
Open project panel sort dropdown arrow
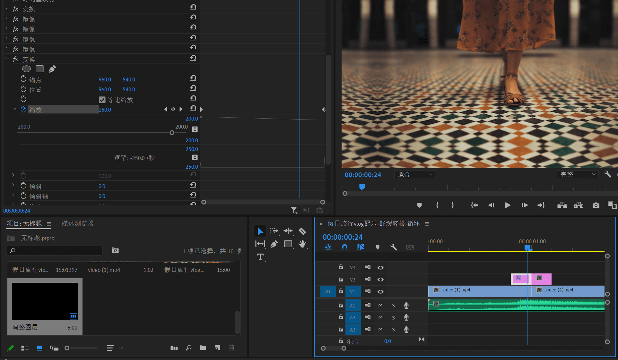pyautogui.click(x=121, y=347)
